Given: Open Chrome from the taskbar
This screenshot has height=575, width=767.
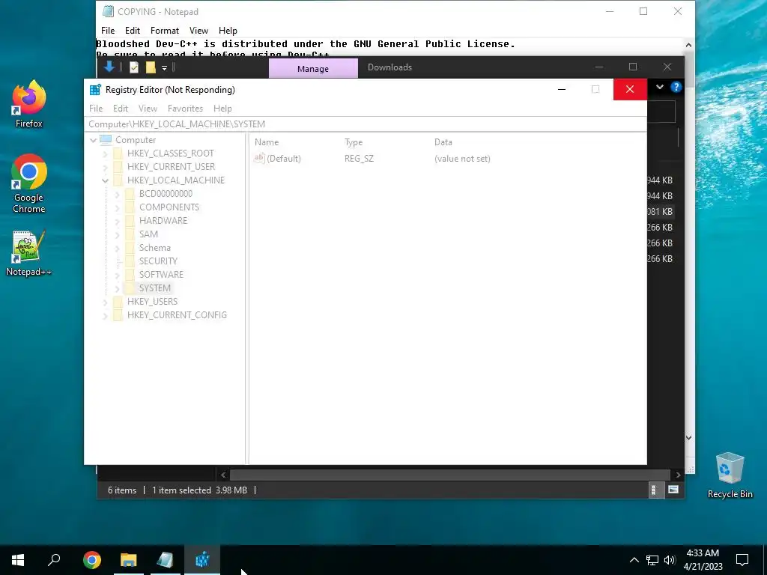Looking at the screenshot, I should pos(92,560).
